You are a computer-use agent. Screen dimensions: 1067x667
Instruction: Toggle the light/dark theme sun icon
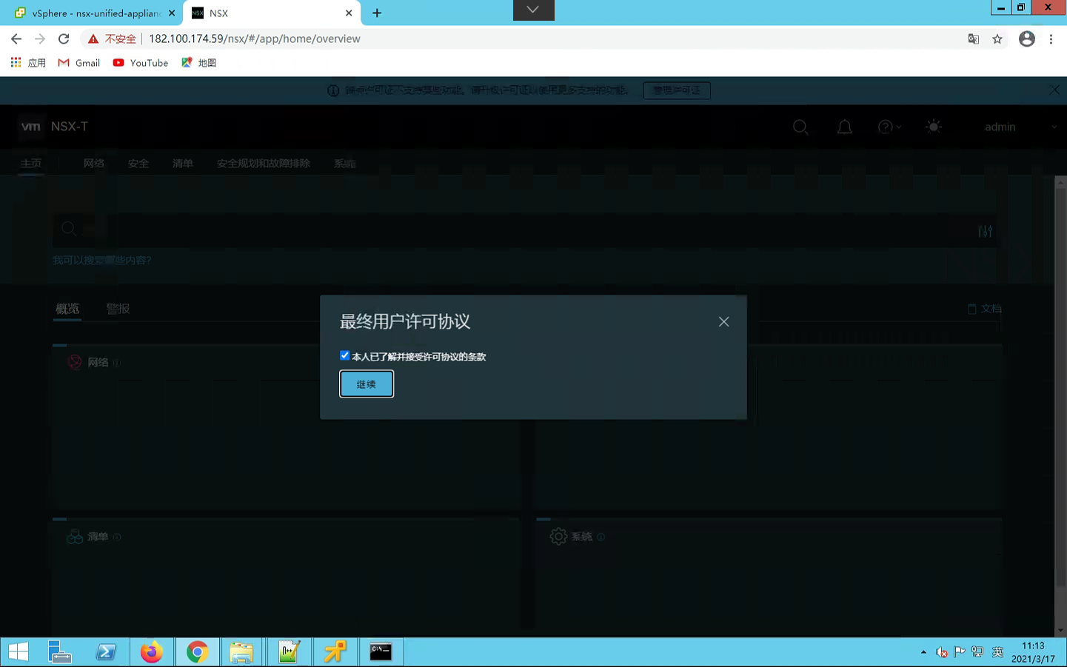tap(934, 127)
